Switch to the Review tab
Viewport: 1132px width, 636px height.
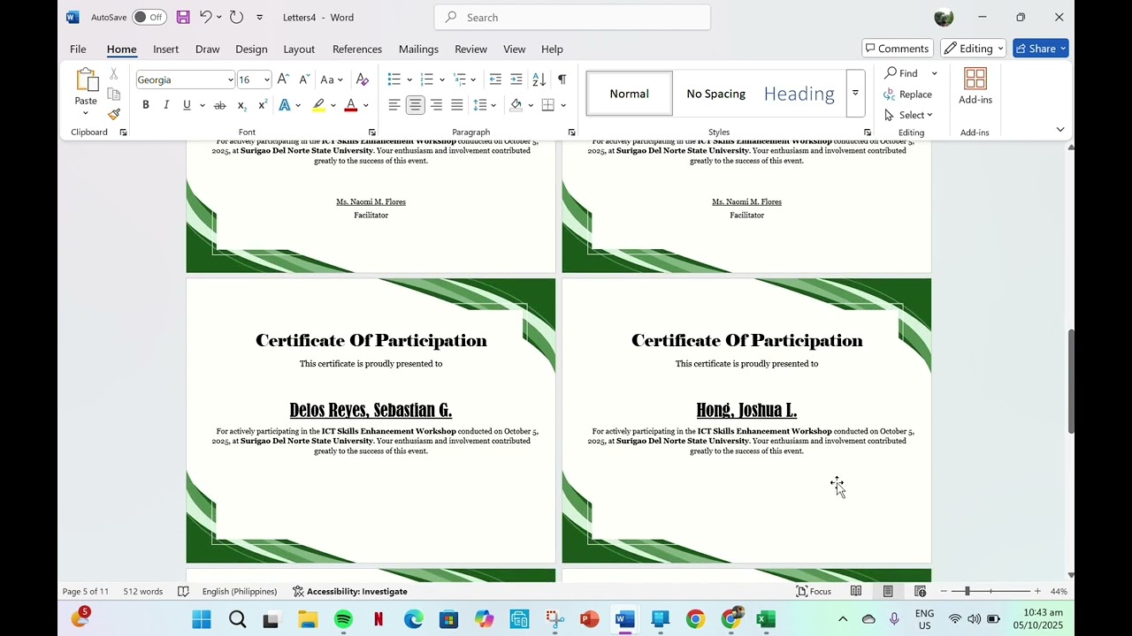[470, 49]
